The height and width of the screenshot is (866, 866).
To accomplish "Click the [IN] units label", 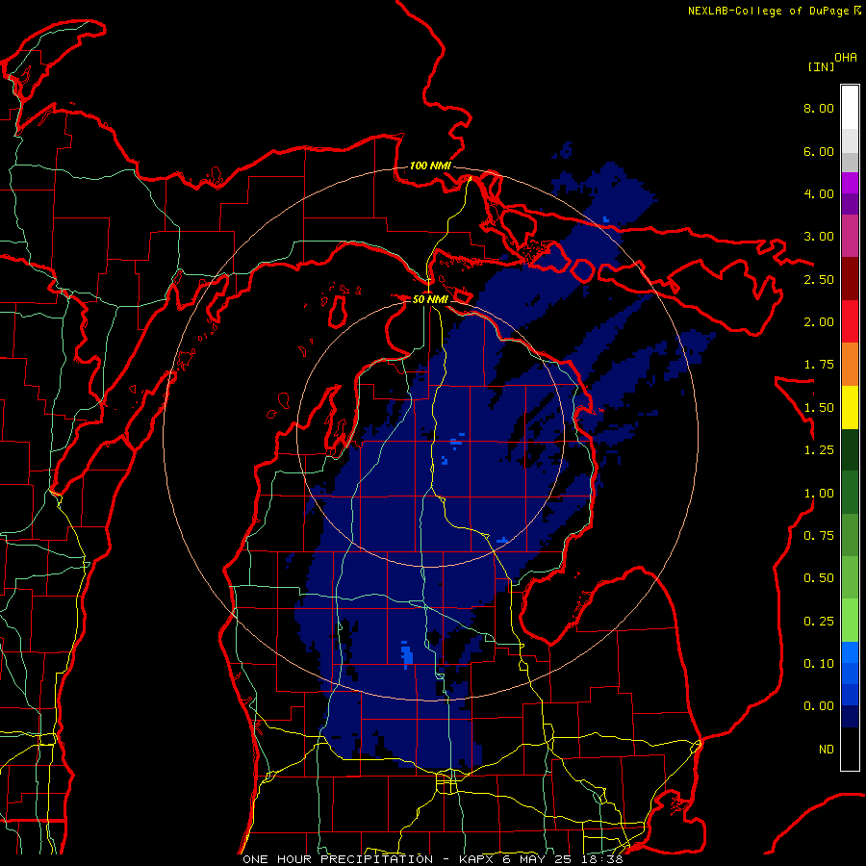I will (x=822, y=66).
